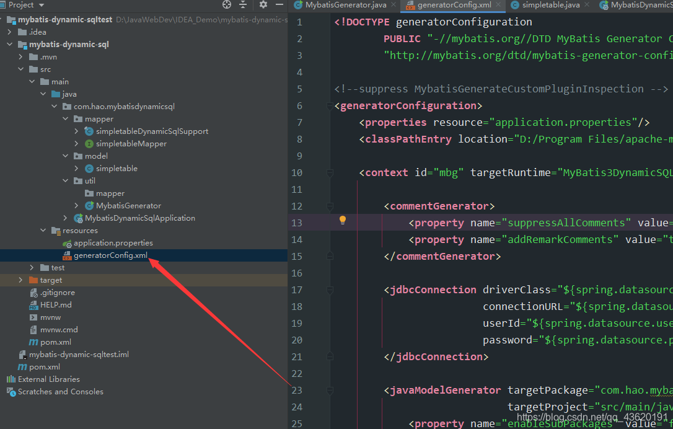The image size is (673, 429).
Task: Click the target folder orange icon
Action: pos(33,280)
